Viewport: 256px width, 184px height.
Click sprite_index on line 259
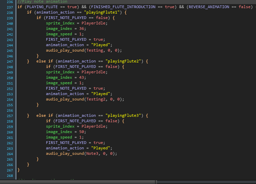point(60,126)
